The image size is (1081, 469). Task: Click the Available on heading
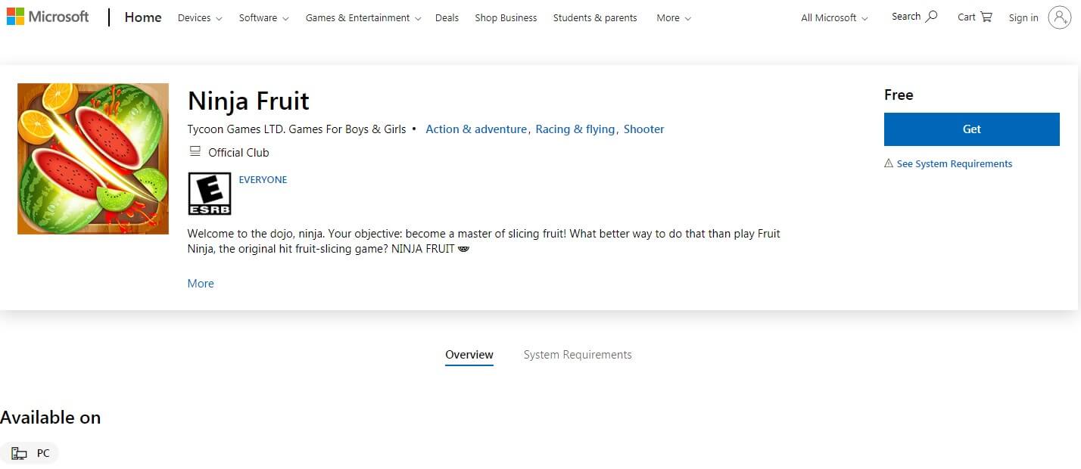[50, 418]
